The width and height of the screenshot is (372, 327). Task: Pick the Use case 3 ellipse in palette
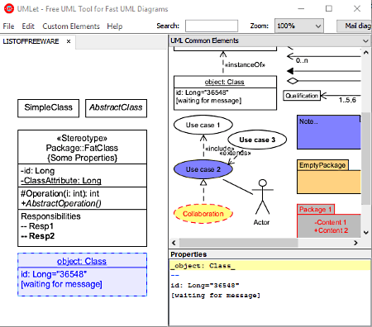click(x=257, y=140)
